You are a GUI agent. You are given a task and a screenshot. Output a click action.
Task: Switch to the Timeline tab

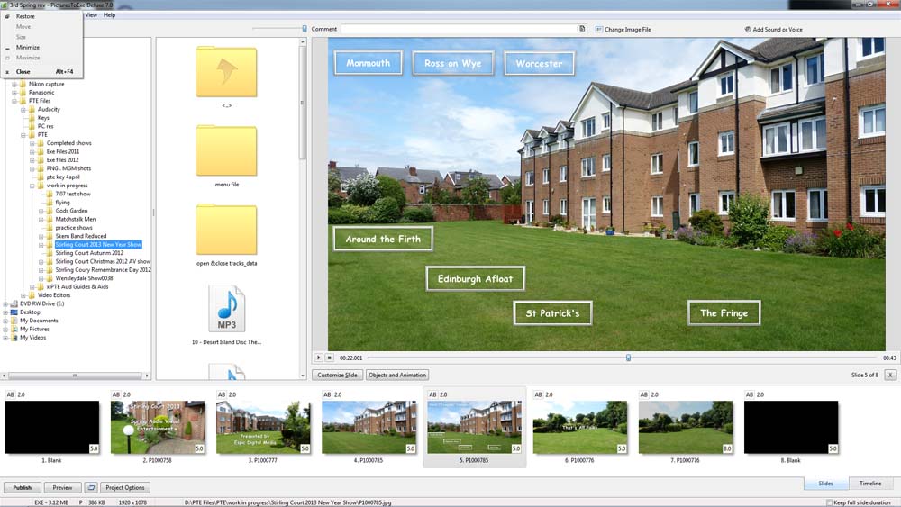click(x=870, y=484)
